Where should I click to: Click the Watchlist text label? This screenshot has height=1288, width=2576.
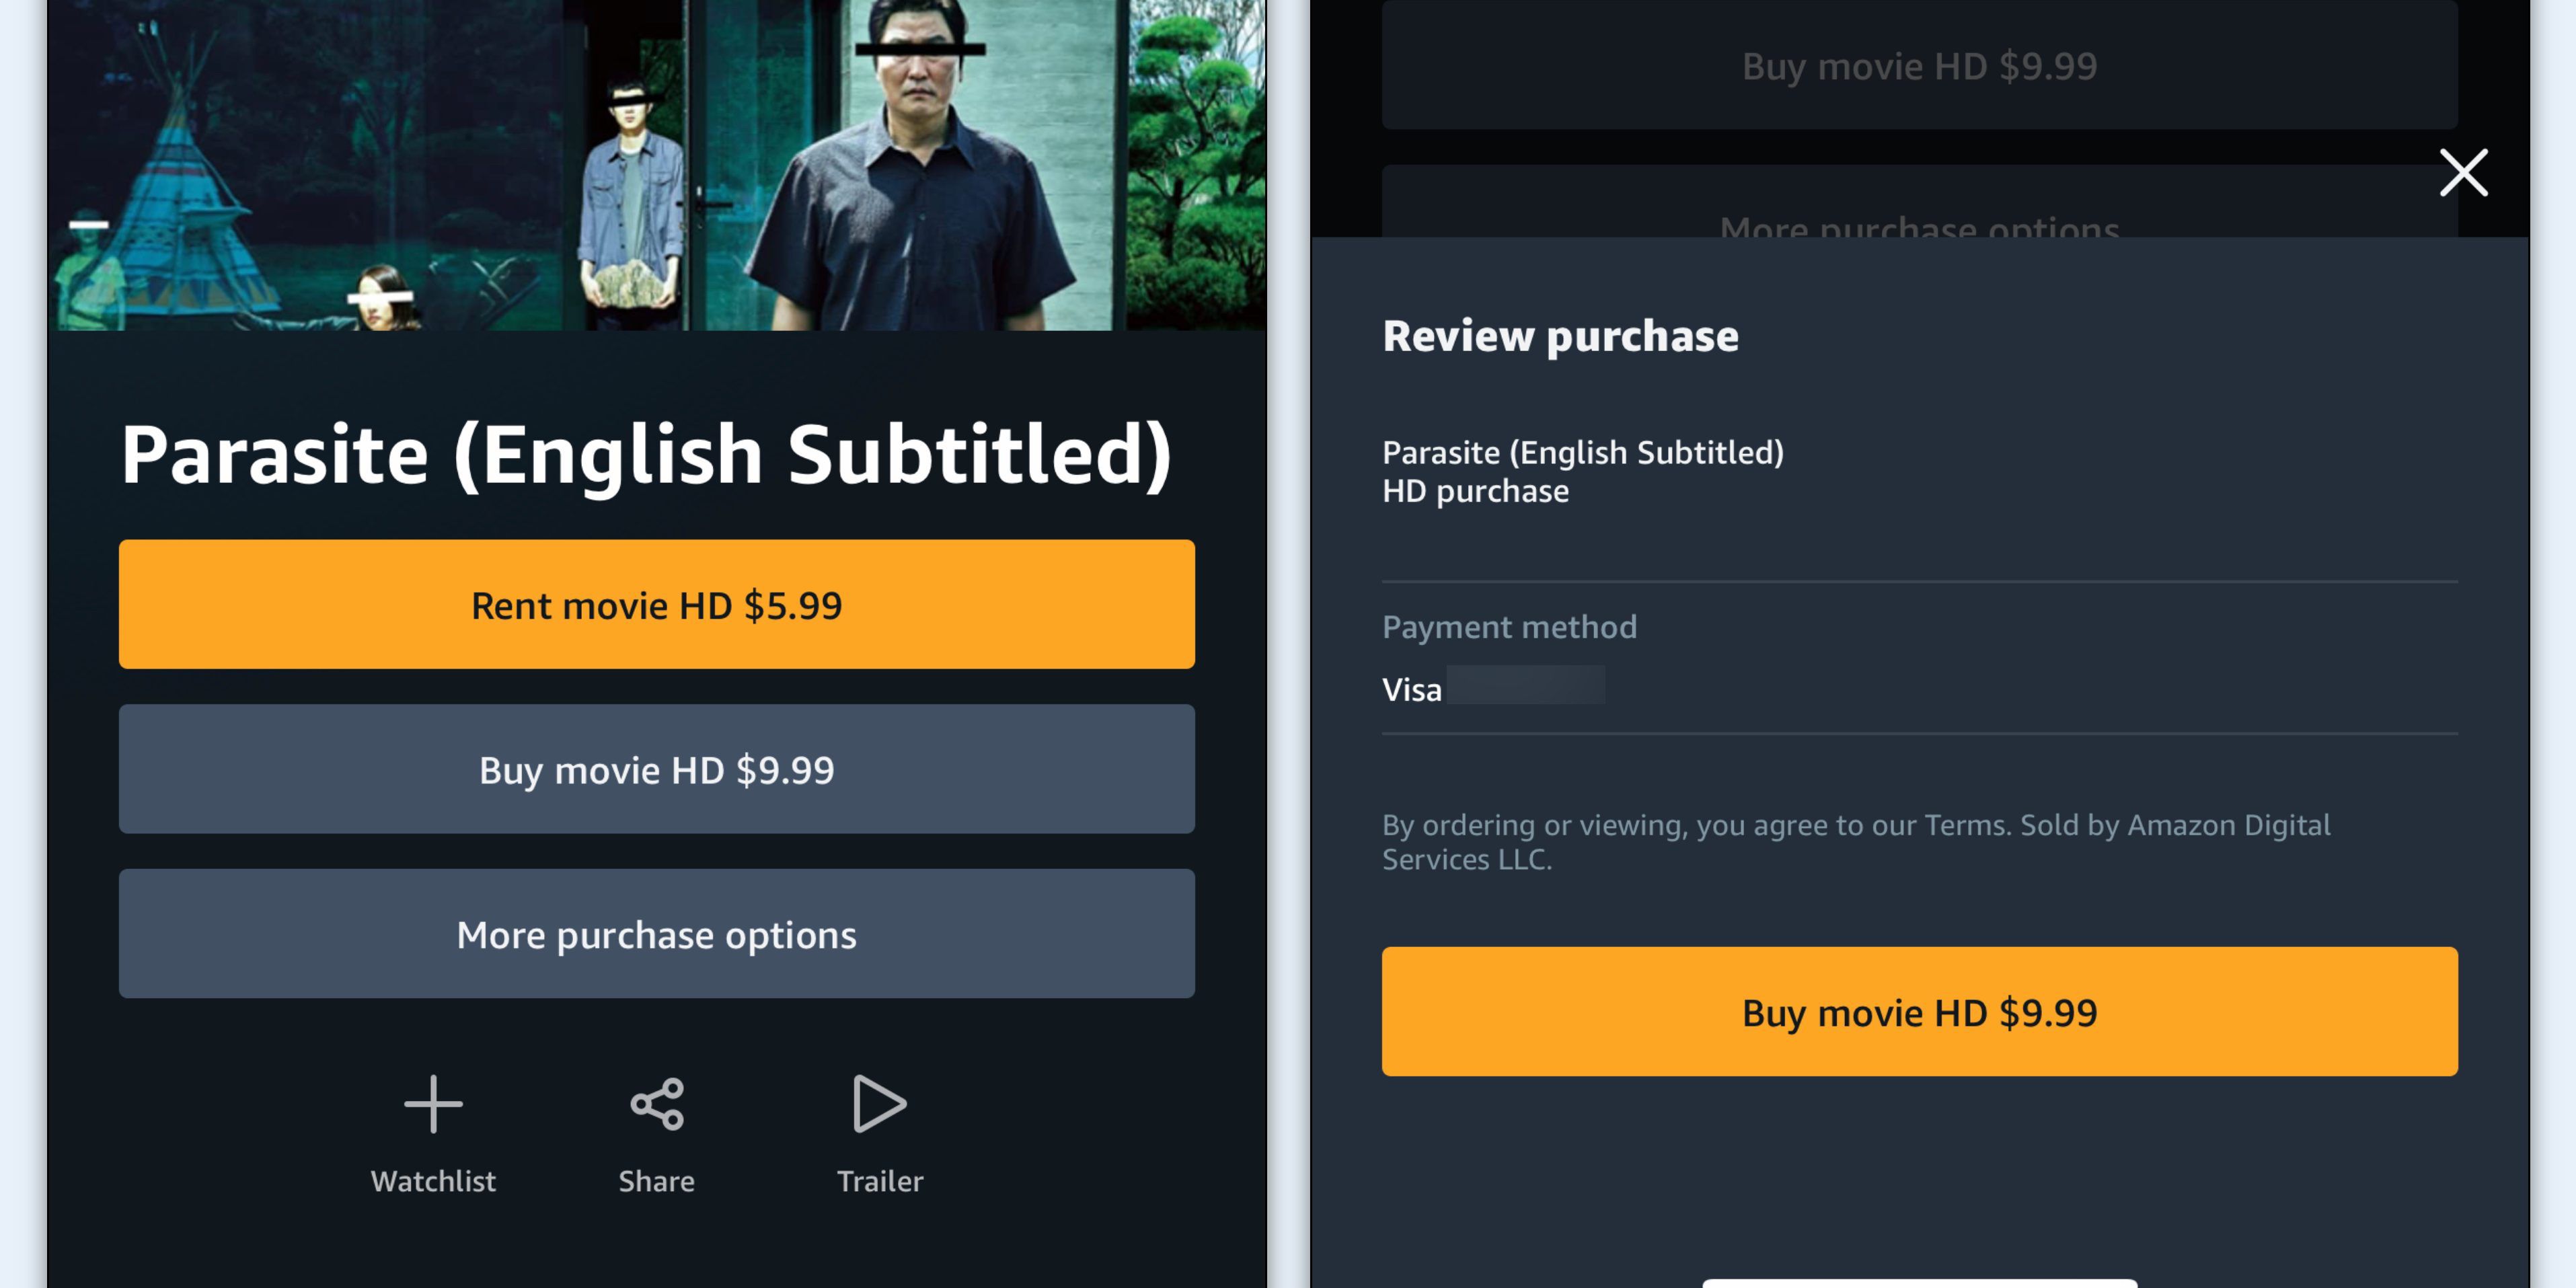(433, 1181)
